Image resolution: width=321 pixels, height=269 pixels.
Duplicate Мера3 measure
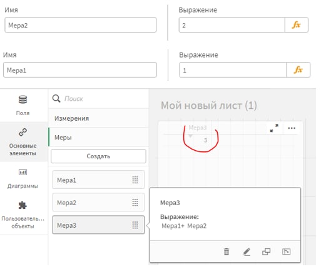click(x=266, y=251)
